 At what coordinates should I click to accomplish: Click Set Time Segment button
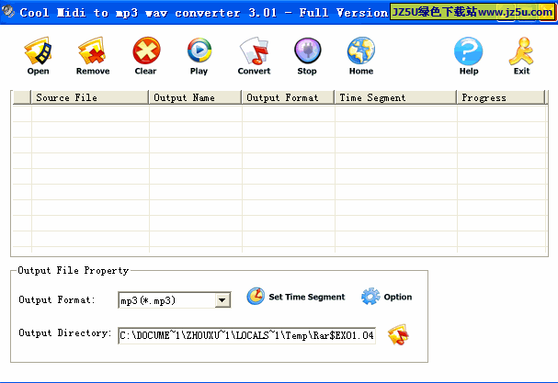click(296, 297)
